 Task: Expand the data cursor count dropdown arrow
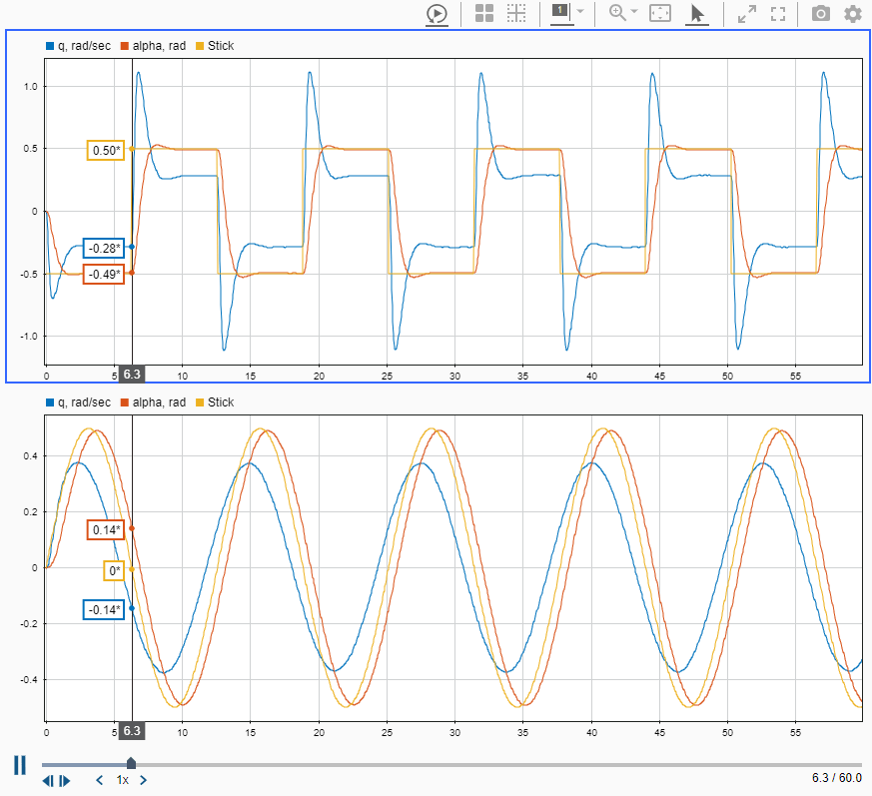click(580, 11)
